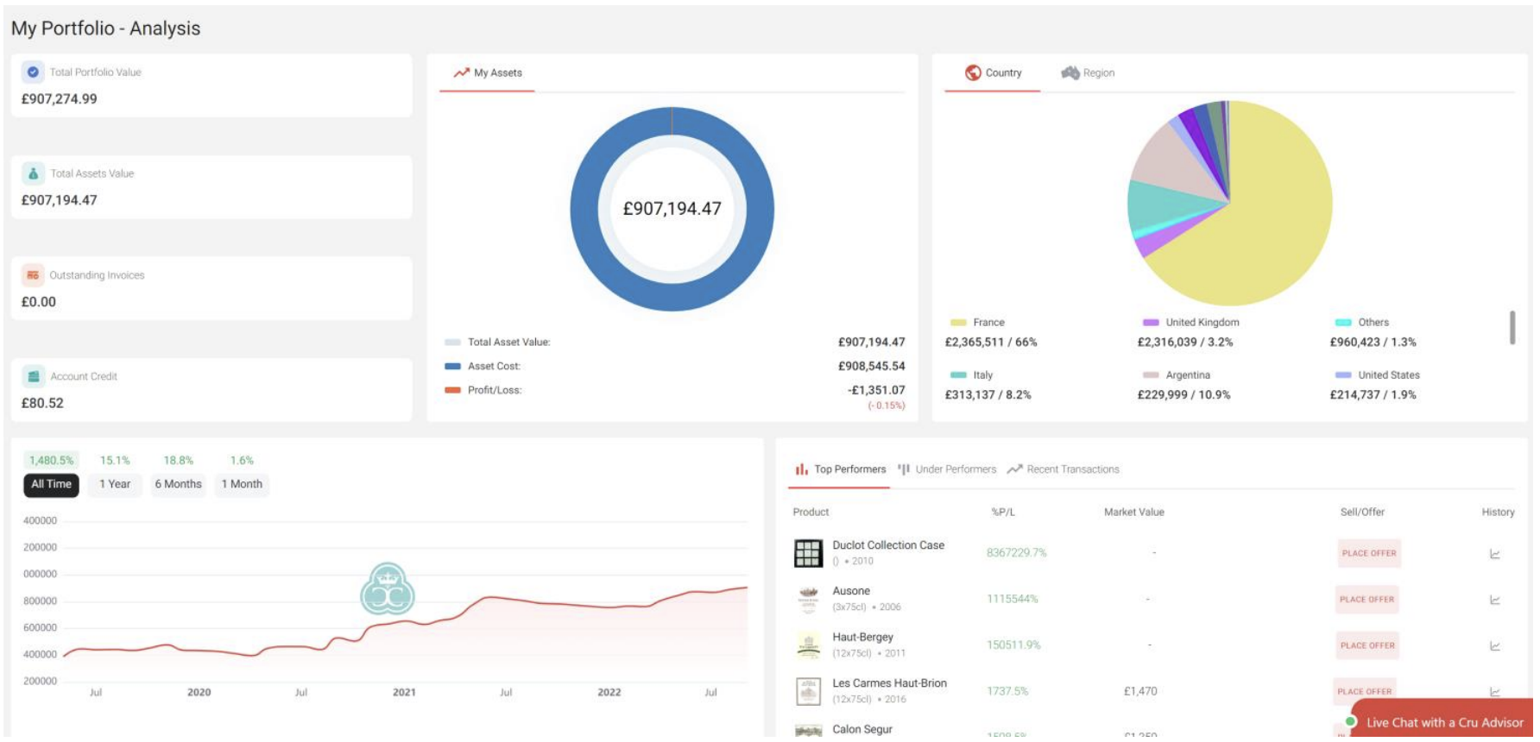
Task: Click the 8367229.7% P/L value
Action: click(x=1017, y=553)
